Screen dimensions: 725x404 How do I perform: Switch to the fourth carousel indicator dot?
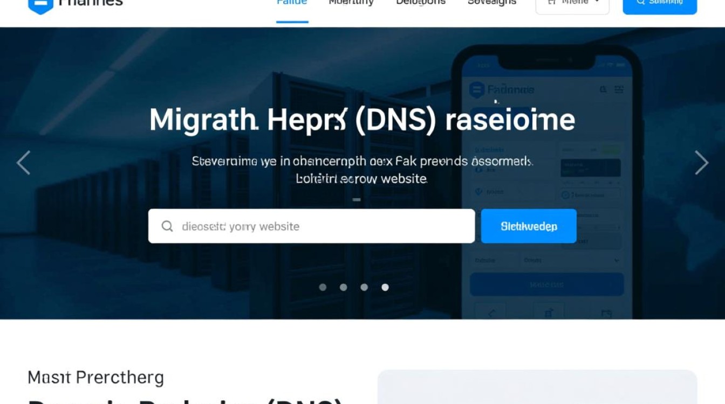click(x=385, y=287)
